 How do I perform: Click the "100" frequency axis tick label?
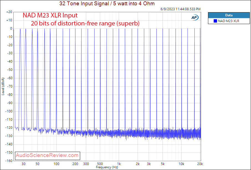56,164
